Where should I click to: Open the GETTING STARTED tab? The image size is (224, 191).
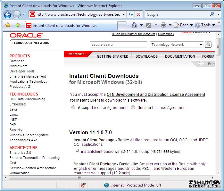[112, 56]
